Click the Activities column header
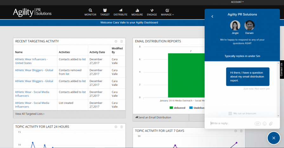The height and width of the screenshot is (148, 284). [64, 52]
